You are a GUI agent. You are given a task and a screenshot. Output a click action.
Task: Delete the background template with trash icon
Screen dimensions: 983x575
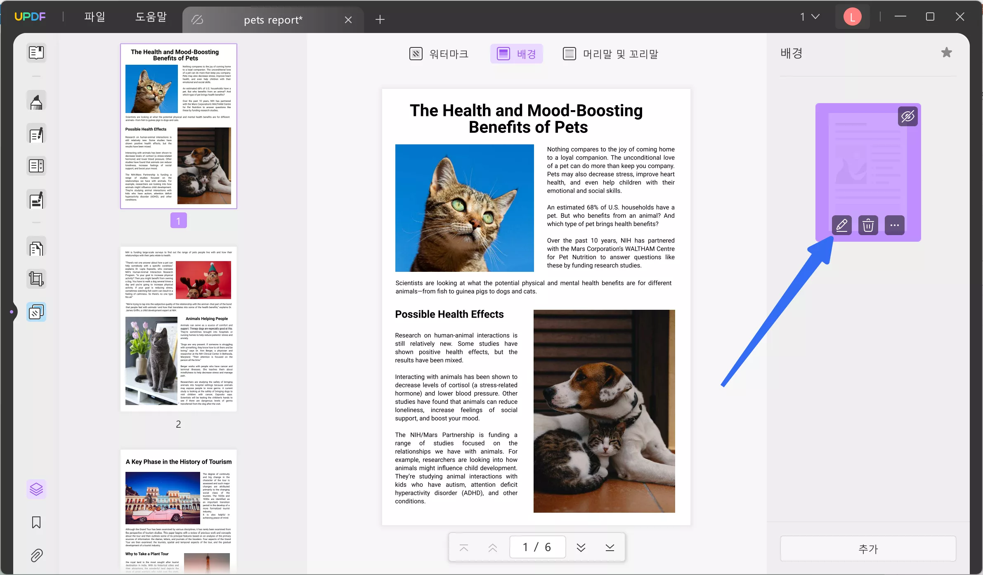(868, 225)
